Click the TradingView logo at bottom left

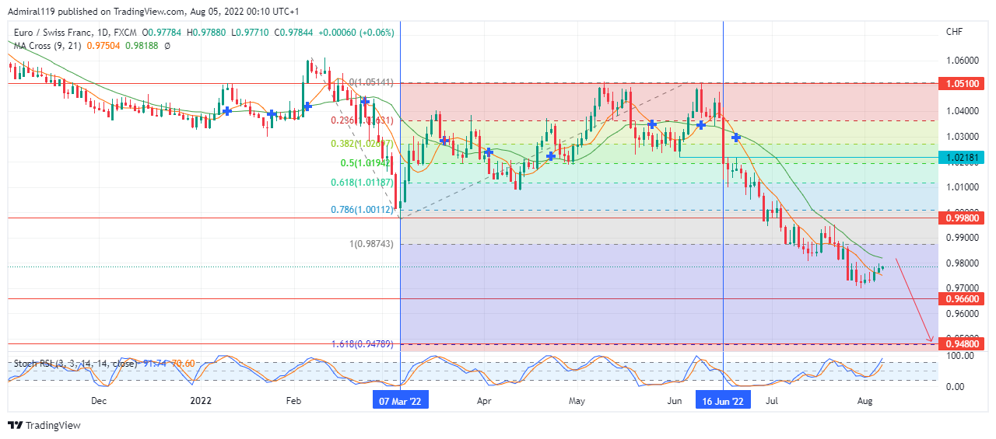click(44, 425)
